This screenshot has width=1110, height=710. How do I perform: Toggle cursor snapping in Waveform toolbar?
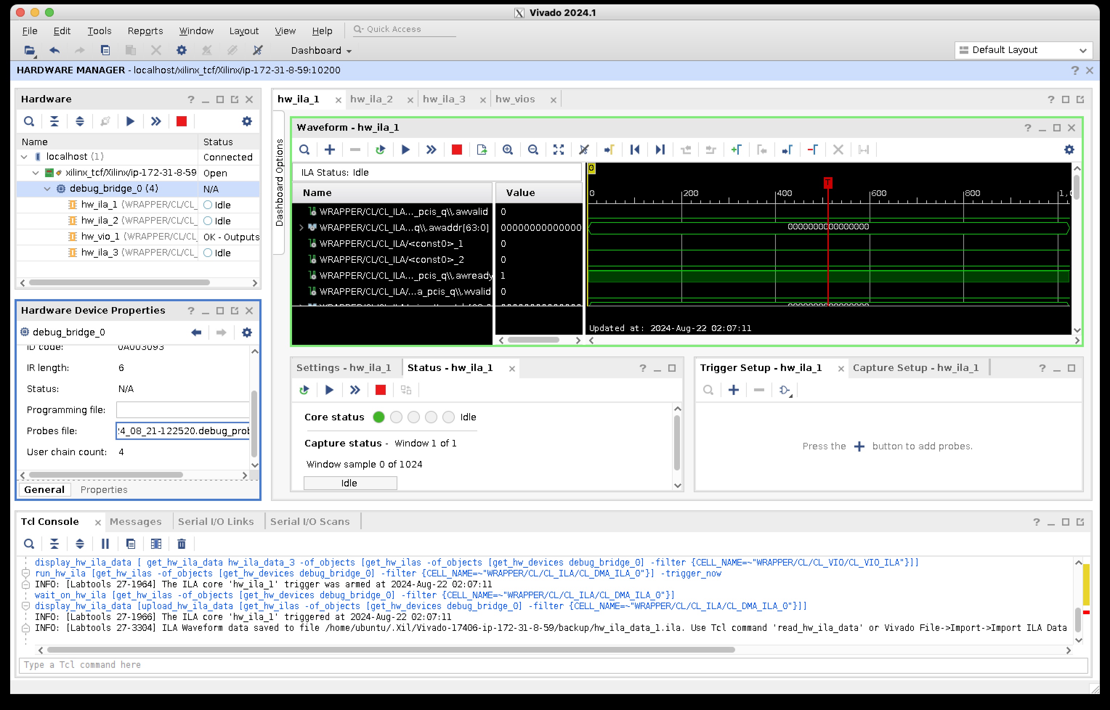coord(584,150)
